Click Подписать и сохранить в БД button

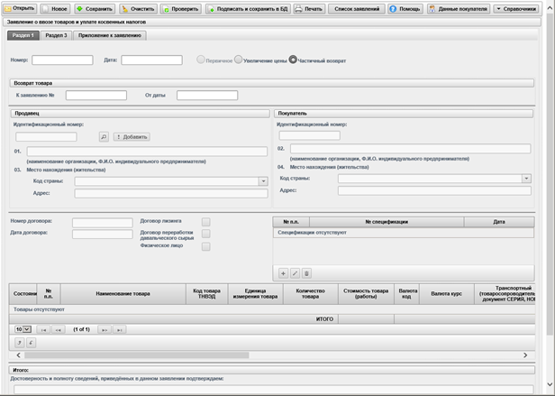click(x=249, y=8)
